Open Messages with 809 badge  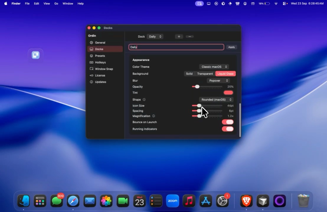coord(56,201)
